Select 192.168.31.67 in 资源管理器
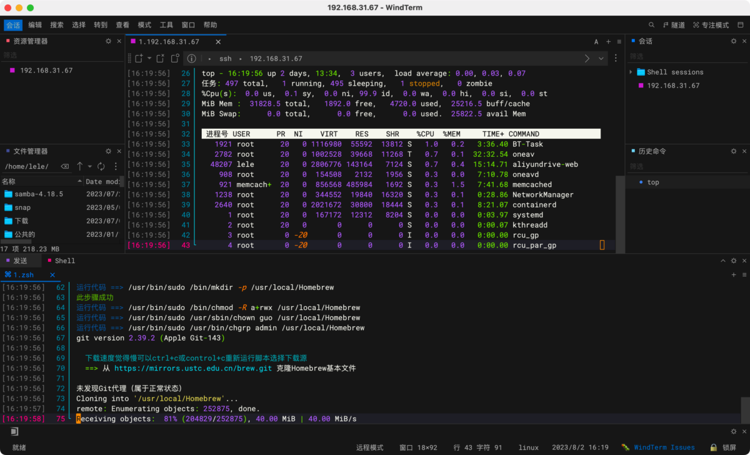Screen dimensions: 750x455 46,71
